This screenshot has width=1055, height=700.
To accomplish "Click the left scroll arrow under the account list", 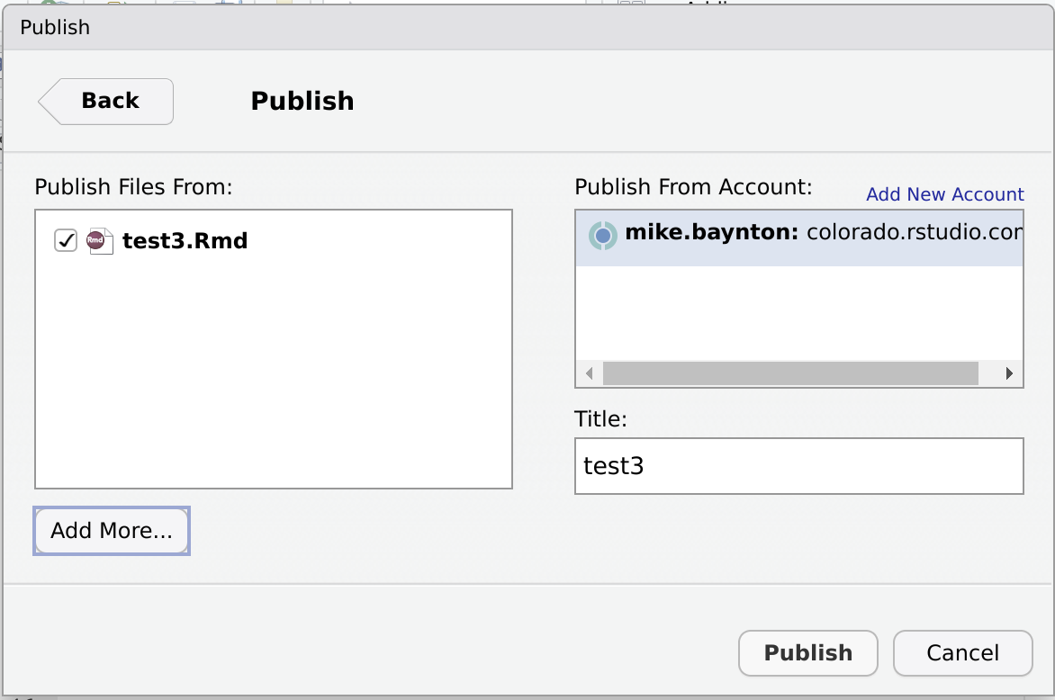I will [588, 373].
